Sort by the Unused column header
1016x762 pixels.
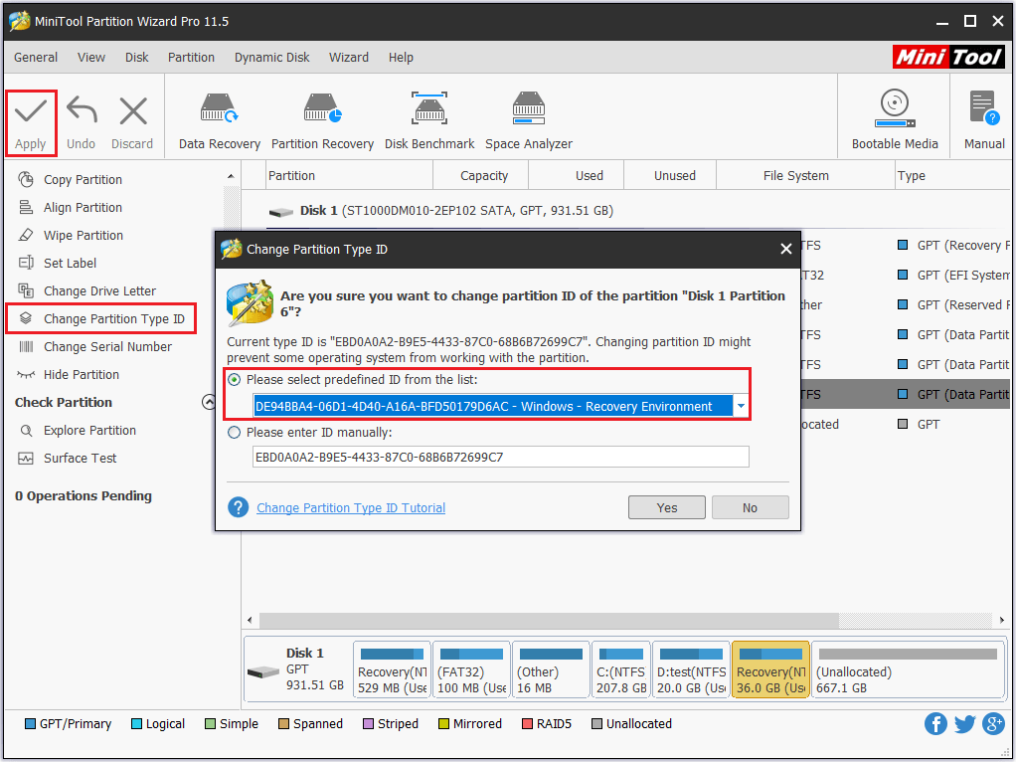(670, 176)
